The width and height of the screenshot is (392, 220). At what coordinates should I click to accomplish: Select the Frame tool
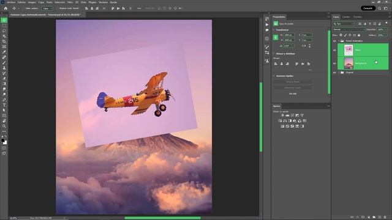pos(4,46)
